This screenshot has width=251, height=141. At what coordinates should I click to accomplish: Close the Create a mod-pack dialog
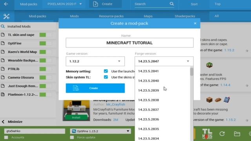(195, 23)
